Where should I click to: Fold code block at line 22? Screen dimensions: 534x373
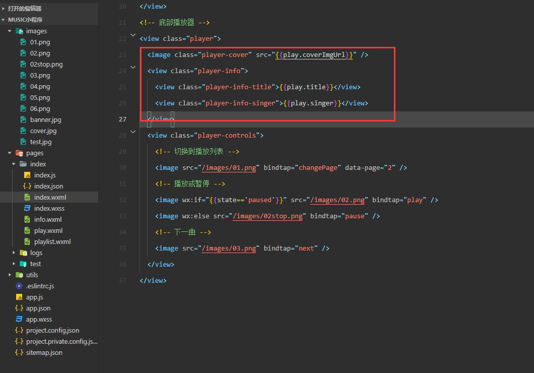click(x=133, y=35)
